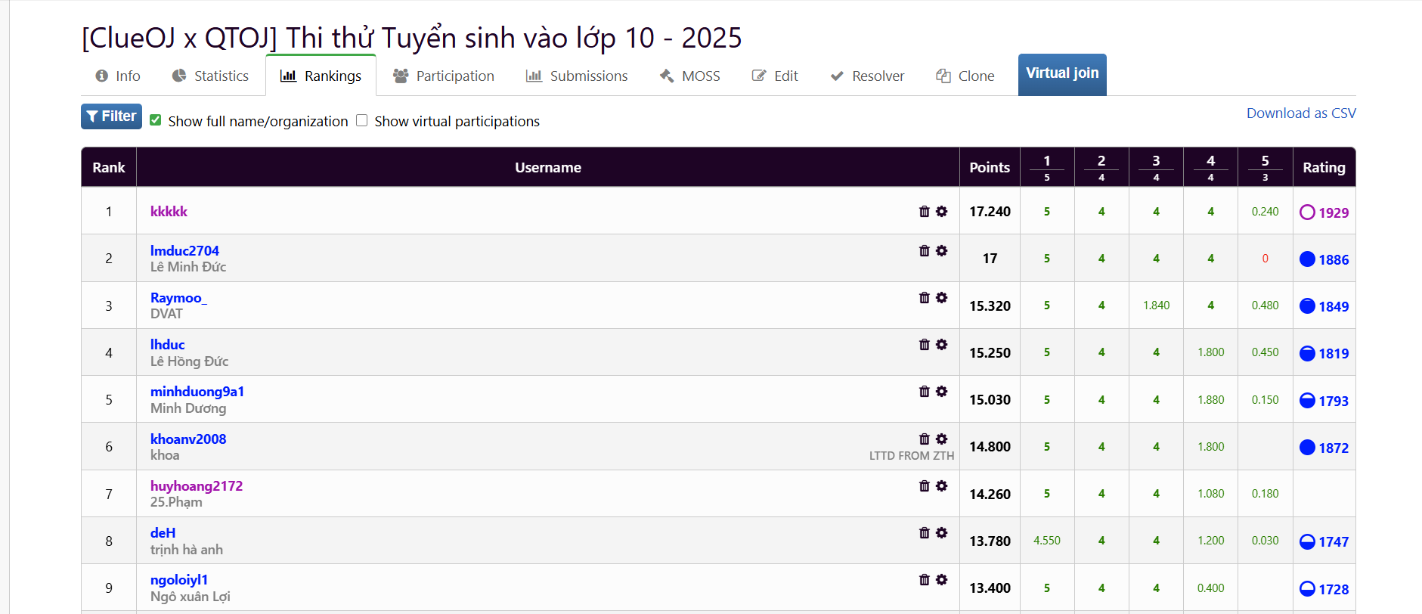The width and height of the screenshot is (1422, 614).
Task: Go to the Submissions tab
Action: tap(577, 76)
